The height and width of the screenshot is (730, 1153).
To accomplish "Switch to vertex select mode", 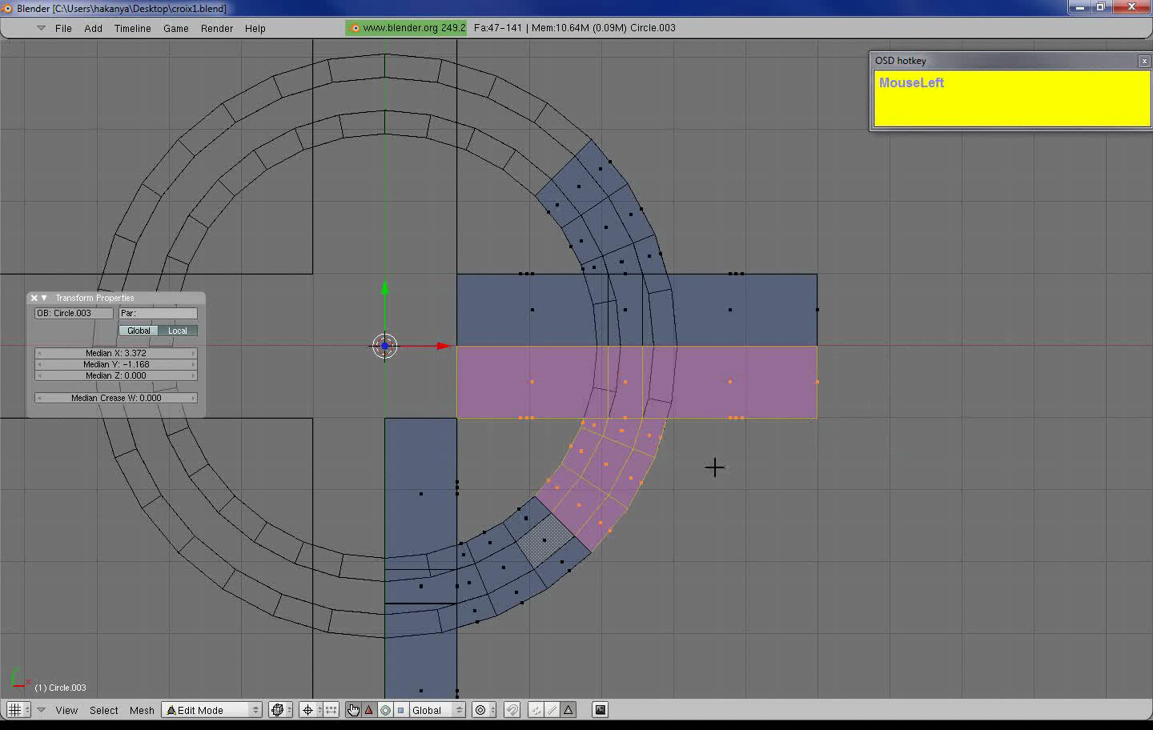I will pos(536,710).
